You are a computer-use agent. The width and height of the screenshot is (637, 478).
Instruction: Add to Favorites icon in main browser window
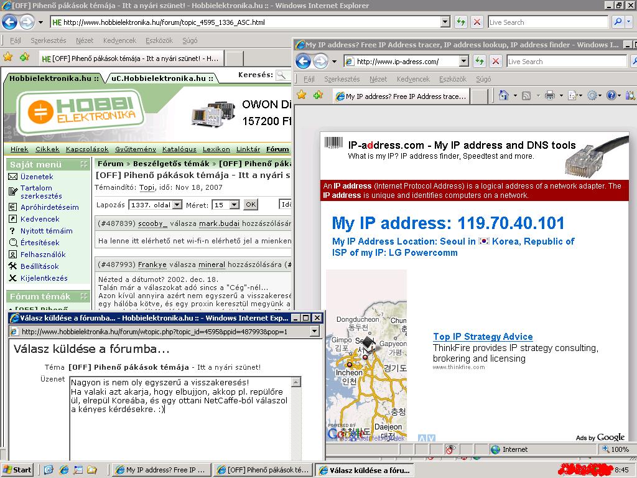pyautogui.click(x=24, y=57)
